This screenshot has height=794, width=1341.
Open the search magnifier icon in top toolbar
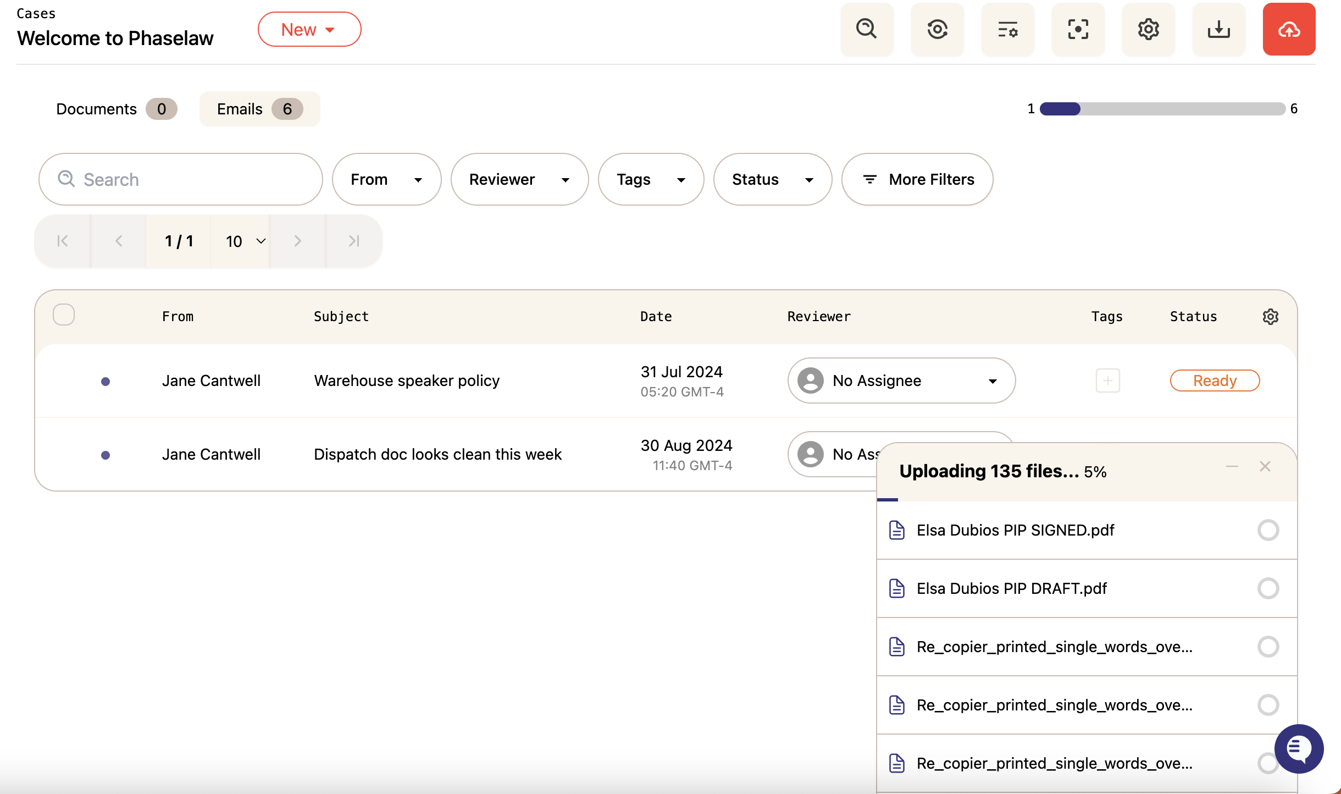tap(867, 29)
